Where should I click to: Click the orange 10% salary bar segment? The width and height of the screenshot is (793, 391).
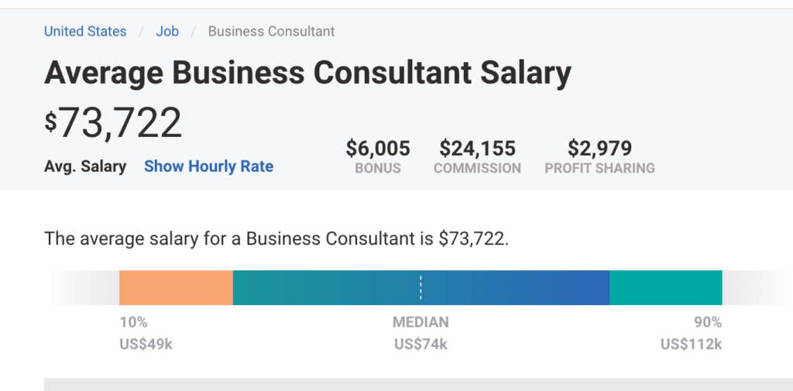[x=176, y=287]
